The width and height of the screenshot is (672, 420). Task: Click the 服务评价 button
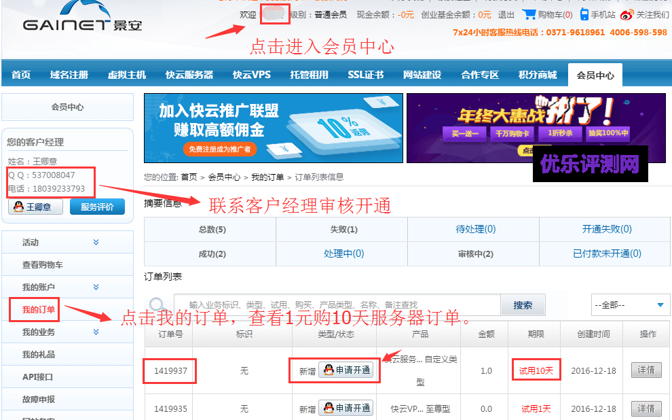click(97, 207)
